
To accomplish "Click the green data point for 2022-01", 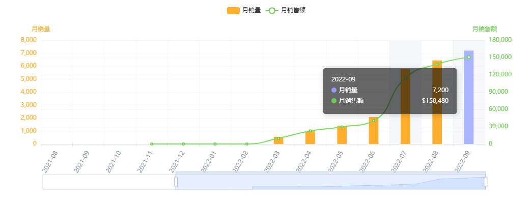I will (x=215, y=144).
